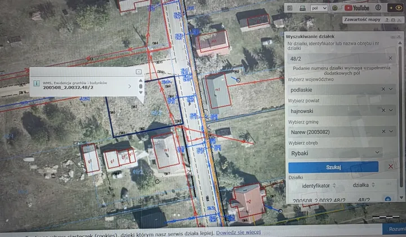The height and width of the screenshot is (237, 406).
Task: Expand the powiat dropdown showing hajnowski
Action: 391,111
